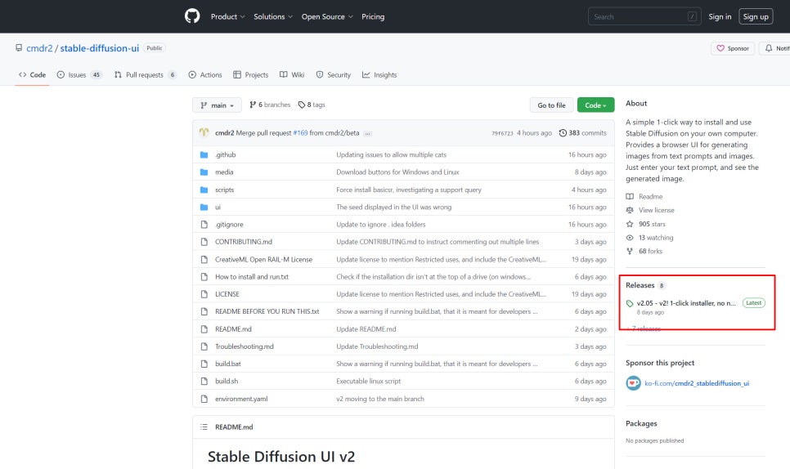Screen dimensions: 790x469
Task: Open the .gitignore file
Action: click(229, 225)
